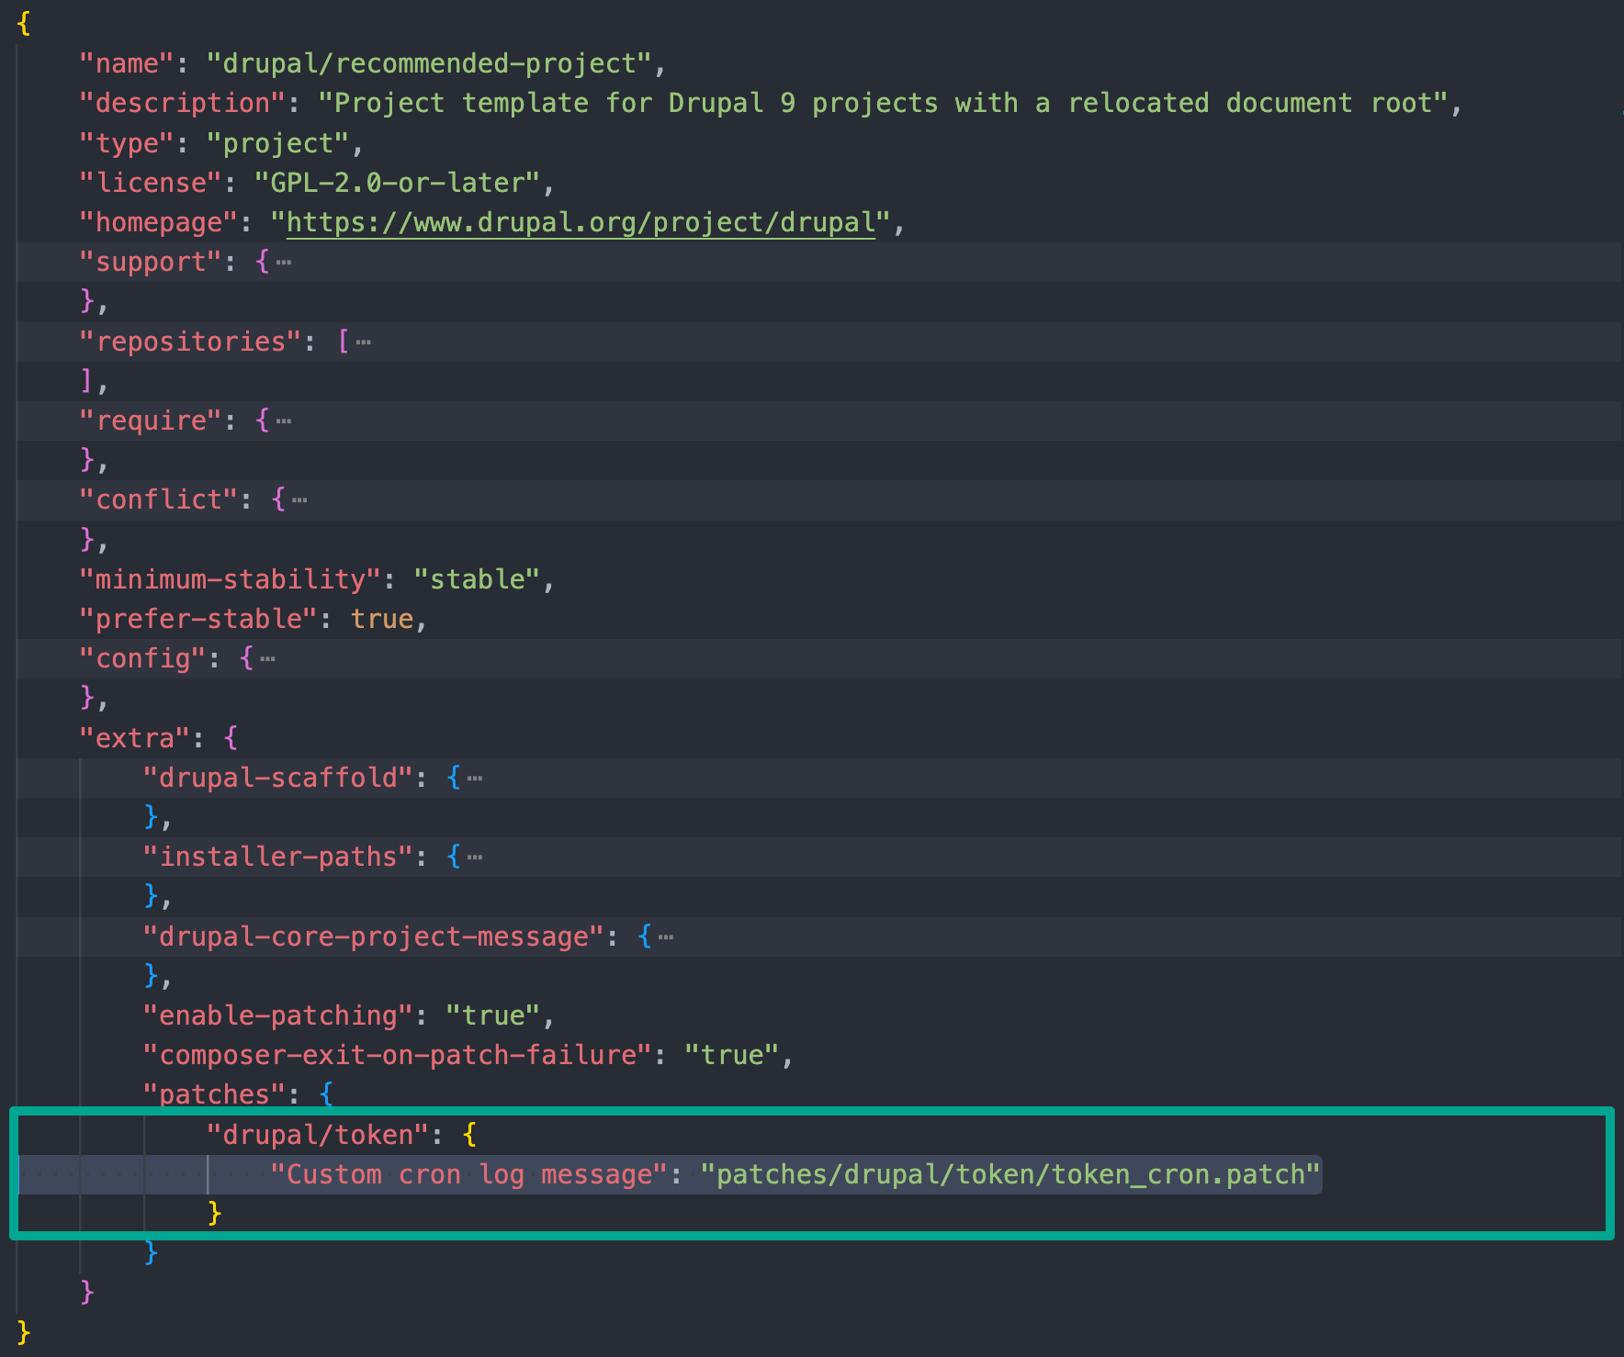Click the yellow closing brace on last line

coord(23,1333)
